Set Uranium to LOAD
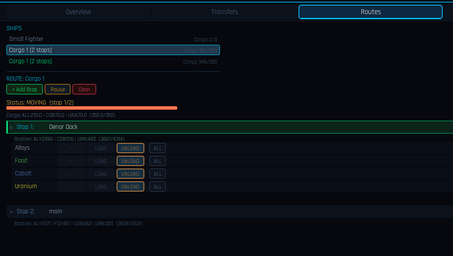This screenshot has height=256, width=453. pyautogui.click(x=101, y=186)
